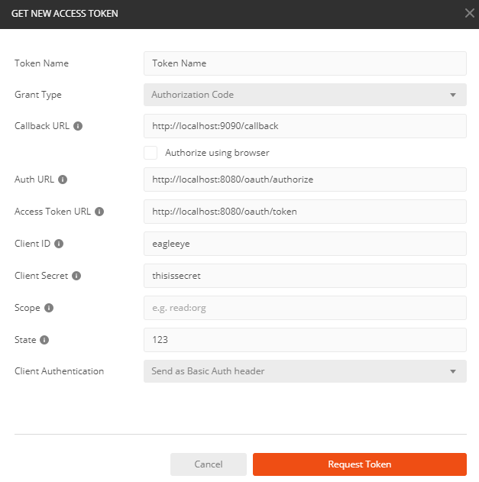The height and width of the screenshot is (482, 479).
Task: Focus the empty Scope input field
Action: coord(305,308)
